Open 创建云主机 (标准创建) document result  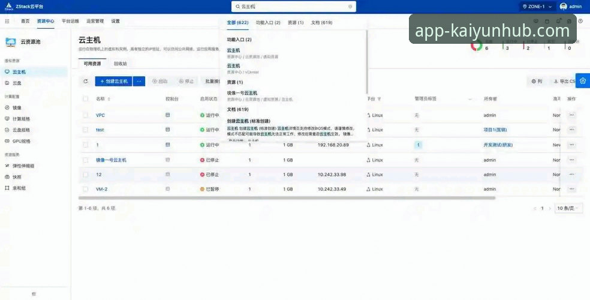coord(249,121)
